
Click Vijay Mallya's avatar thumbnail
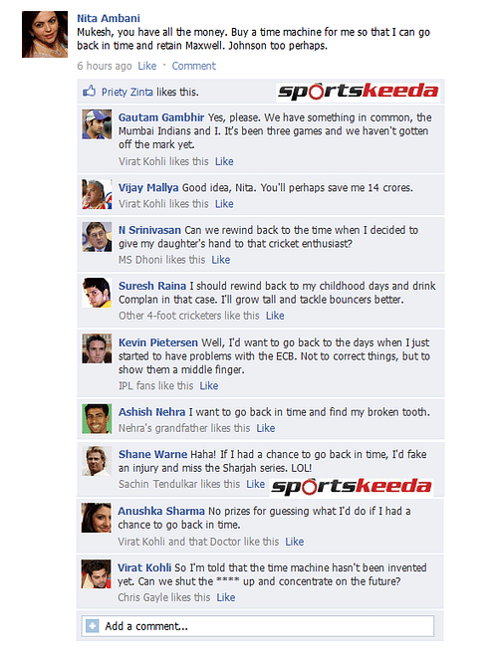(97, 194)
